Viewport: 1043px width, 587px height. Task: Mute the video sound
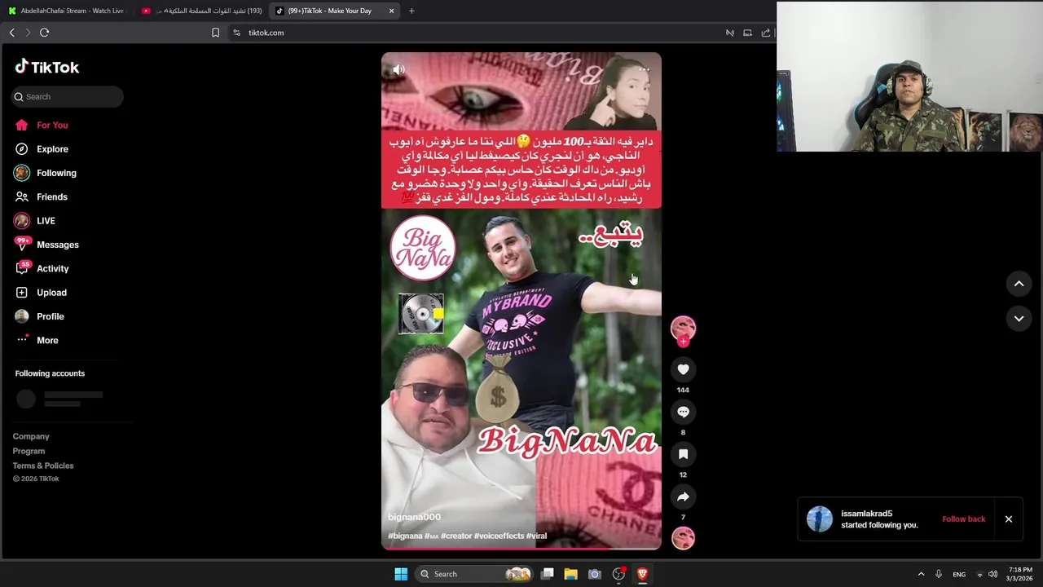point(398,69)
